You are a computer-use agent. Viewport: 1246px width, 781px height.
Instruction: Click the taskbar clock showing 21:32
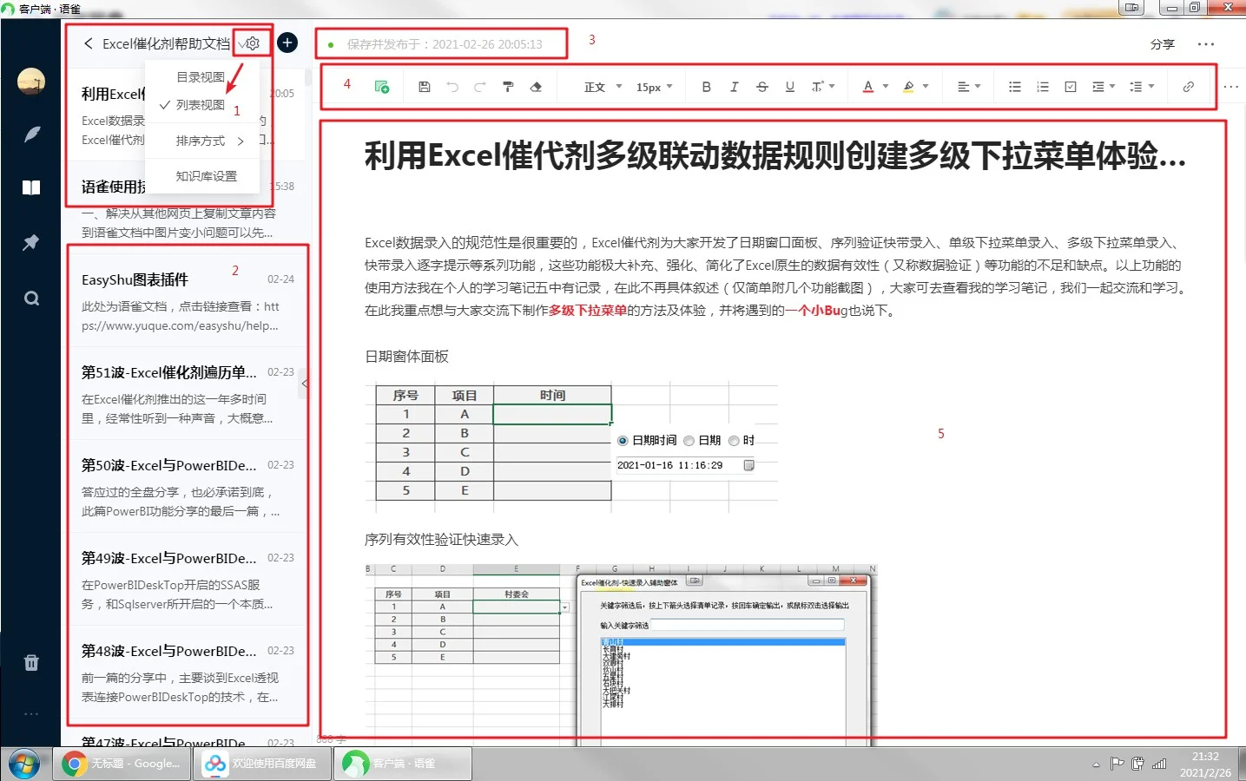[1205, 765]
